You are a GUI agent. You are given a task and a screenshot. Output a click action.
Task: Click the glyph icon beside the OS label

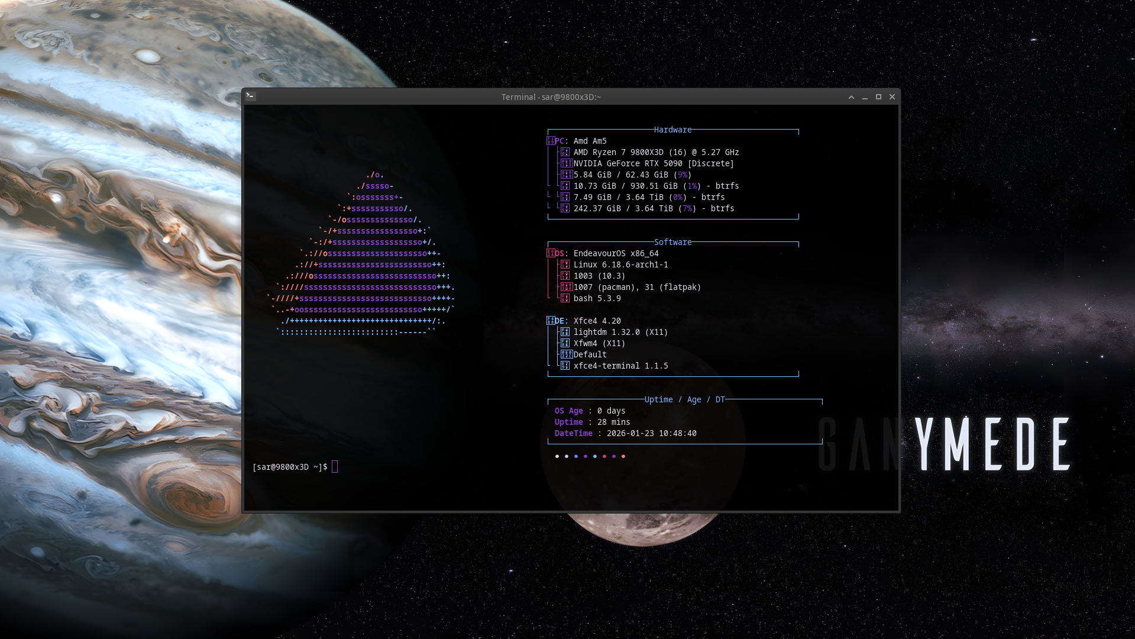(550, 253)
